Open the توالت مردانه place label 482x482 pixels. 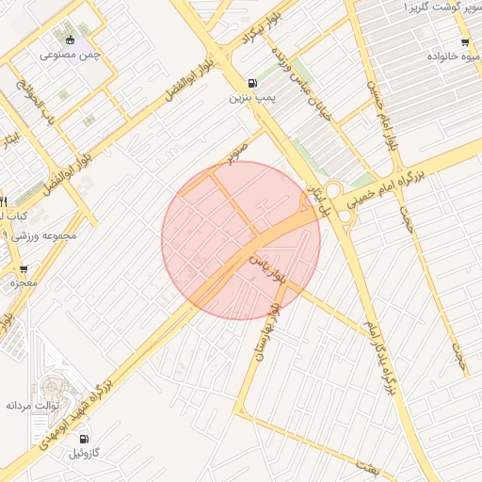33,406
